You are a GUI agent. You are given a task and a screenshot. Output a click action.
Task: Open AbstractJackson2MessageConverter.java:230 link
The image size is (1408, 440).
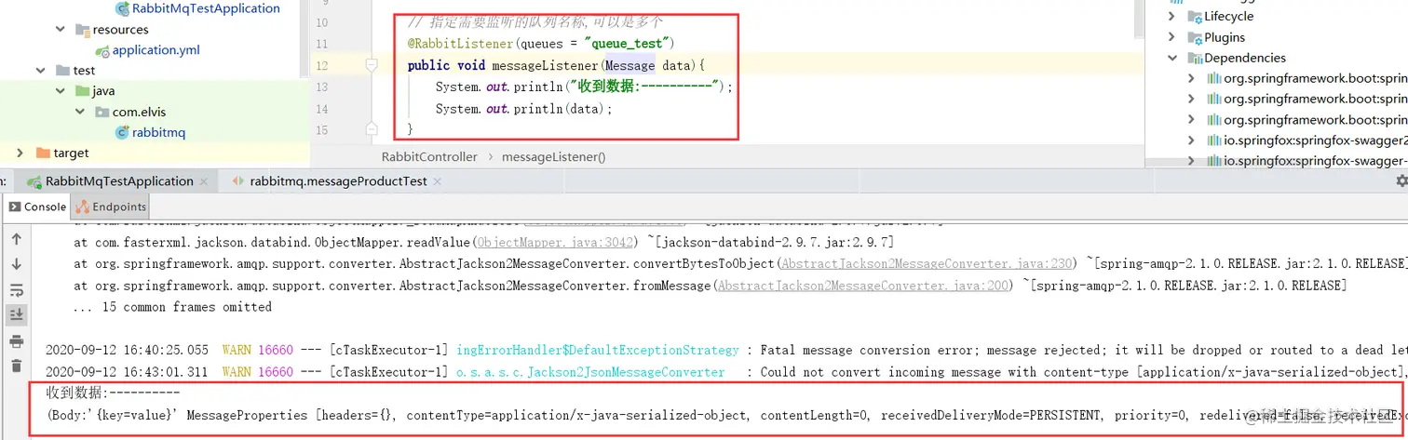(927, 263)
